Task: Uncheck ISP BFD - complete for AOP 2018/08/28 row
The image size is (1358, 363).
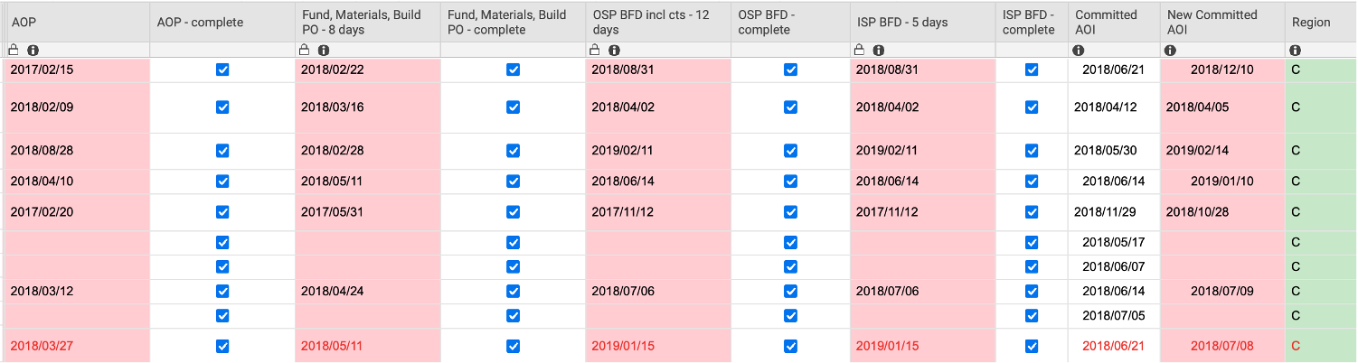Action: pyautogui.click(x=1031, y=151)
